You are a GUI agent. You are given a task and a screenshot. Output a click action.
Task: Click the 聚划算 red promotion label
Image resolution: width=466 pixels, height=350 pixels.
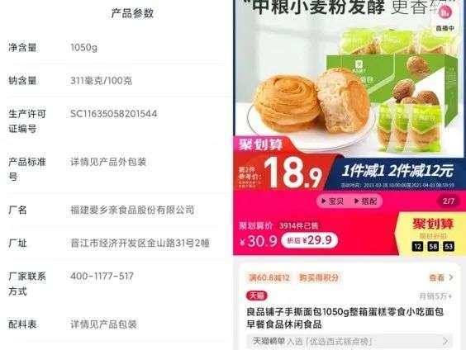pos(260,144)
